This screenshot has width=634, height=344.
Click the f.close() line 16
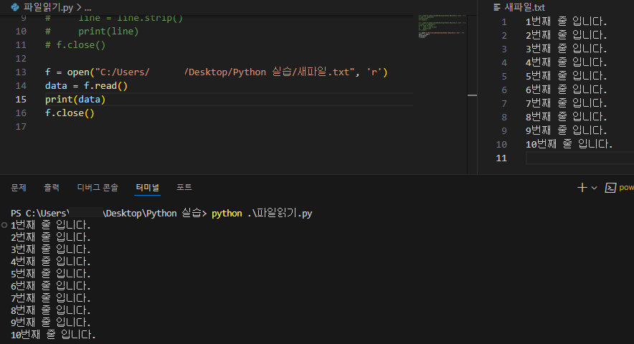pos(70,113)
